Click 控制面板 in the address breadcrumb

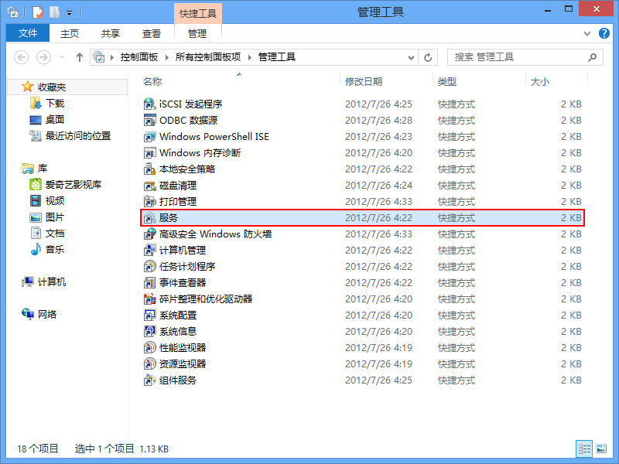tap(139, 57)
